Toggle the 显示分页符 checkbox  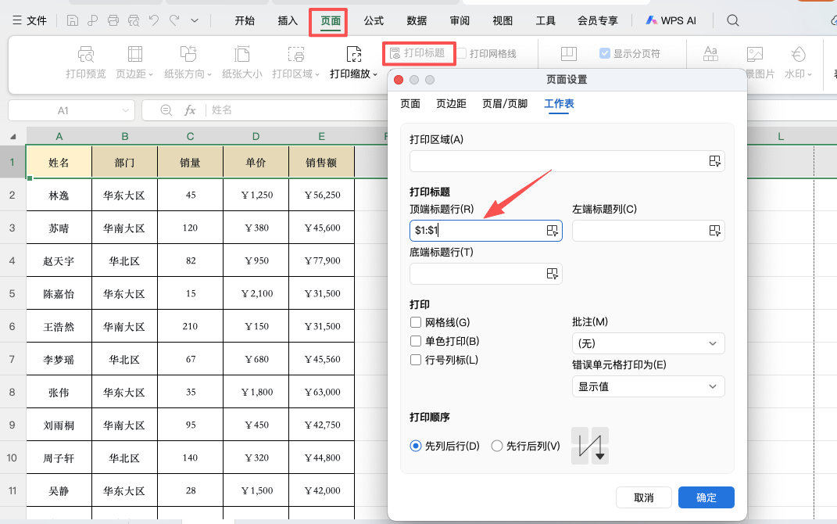tap(605, 53)
